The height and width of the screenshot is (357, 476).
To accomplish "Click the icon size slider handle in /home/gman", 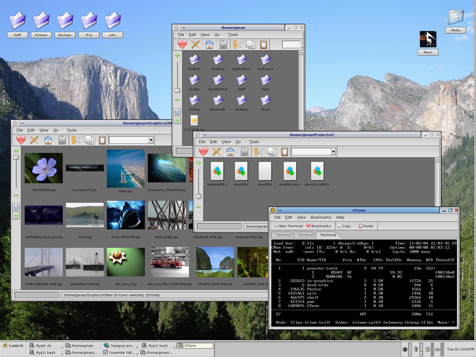I will (x=177, y=90).
